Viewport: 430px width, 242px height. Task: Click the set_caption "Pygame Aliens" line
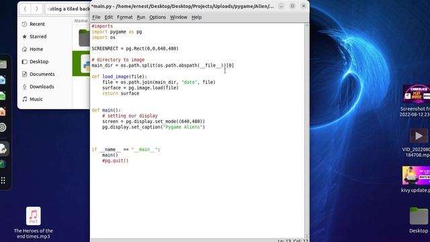coord(154,127)
